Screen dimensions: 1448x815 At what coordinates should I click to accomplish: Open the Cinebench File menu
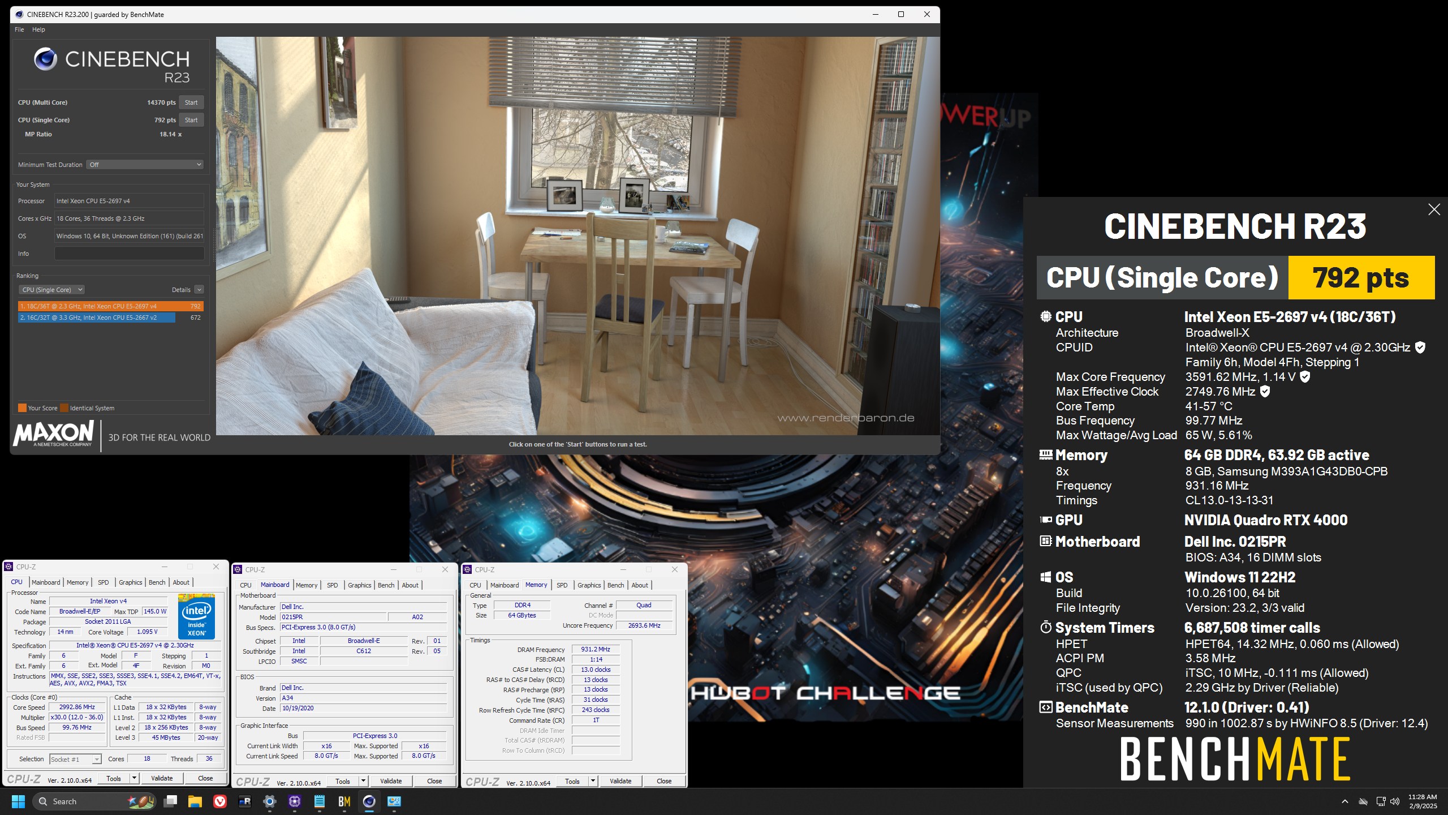(x=19, y=29)
